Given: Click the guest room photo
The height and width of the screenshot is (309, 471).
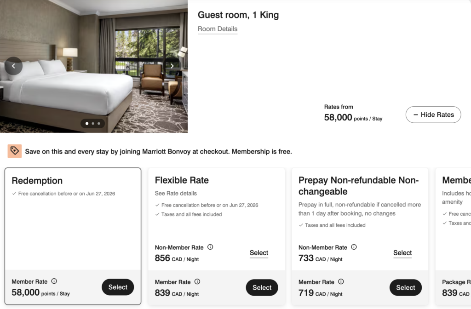Looking at the screenshot, I should pyautogui.click(x=92, y=87).
